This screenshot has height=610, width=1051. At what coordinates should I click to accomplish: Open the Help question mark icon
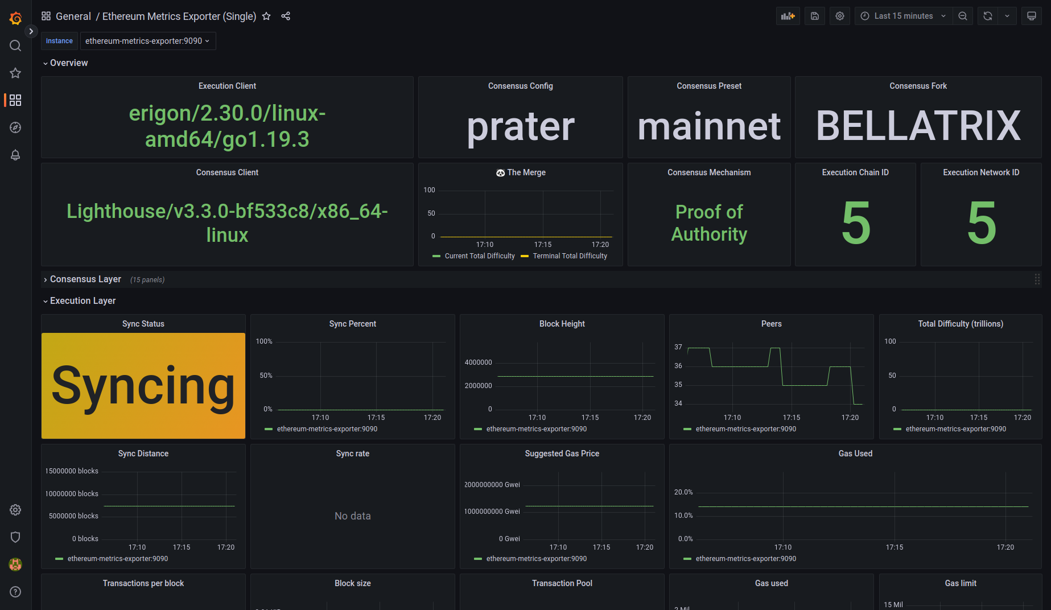[15, 592]
